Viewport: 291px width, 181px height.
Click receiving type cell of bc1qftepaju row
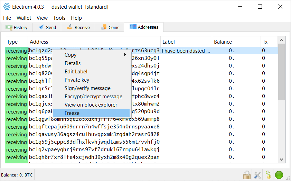pos(17,127)
